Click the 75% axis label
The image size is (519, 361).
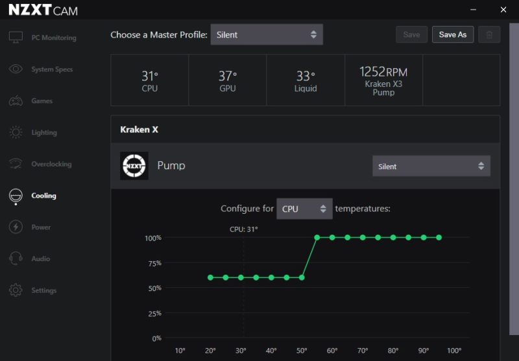(154, 263)
